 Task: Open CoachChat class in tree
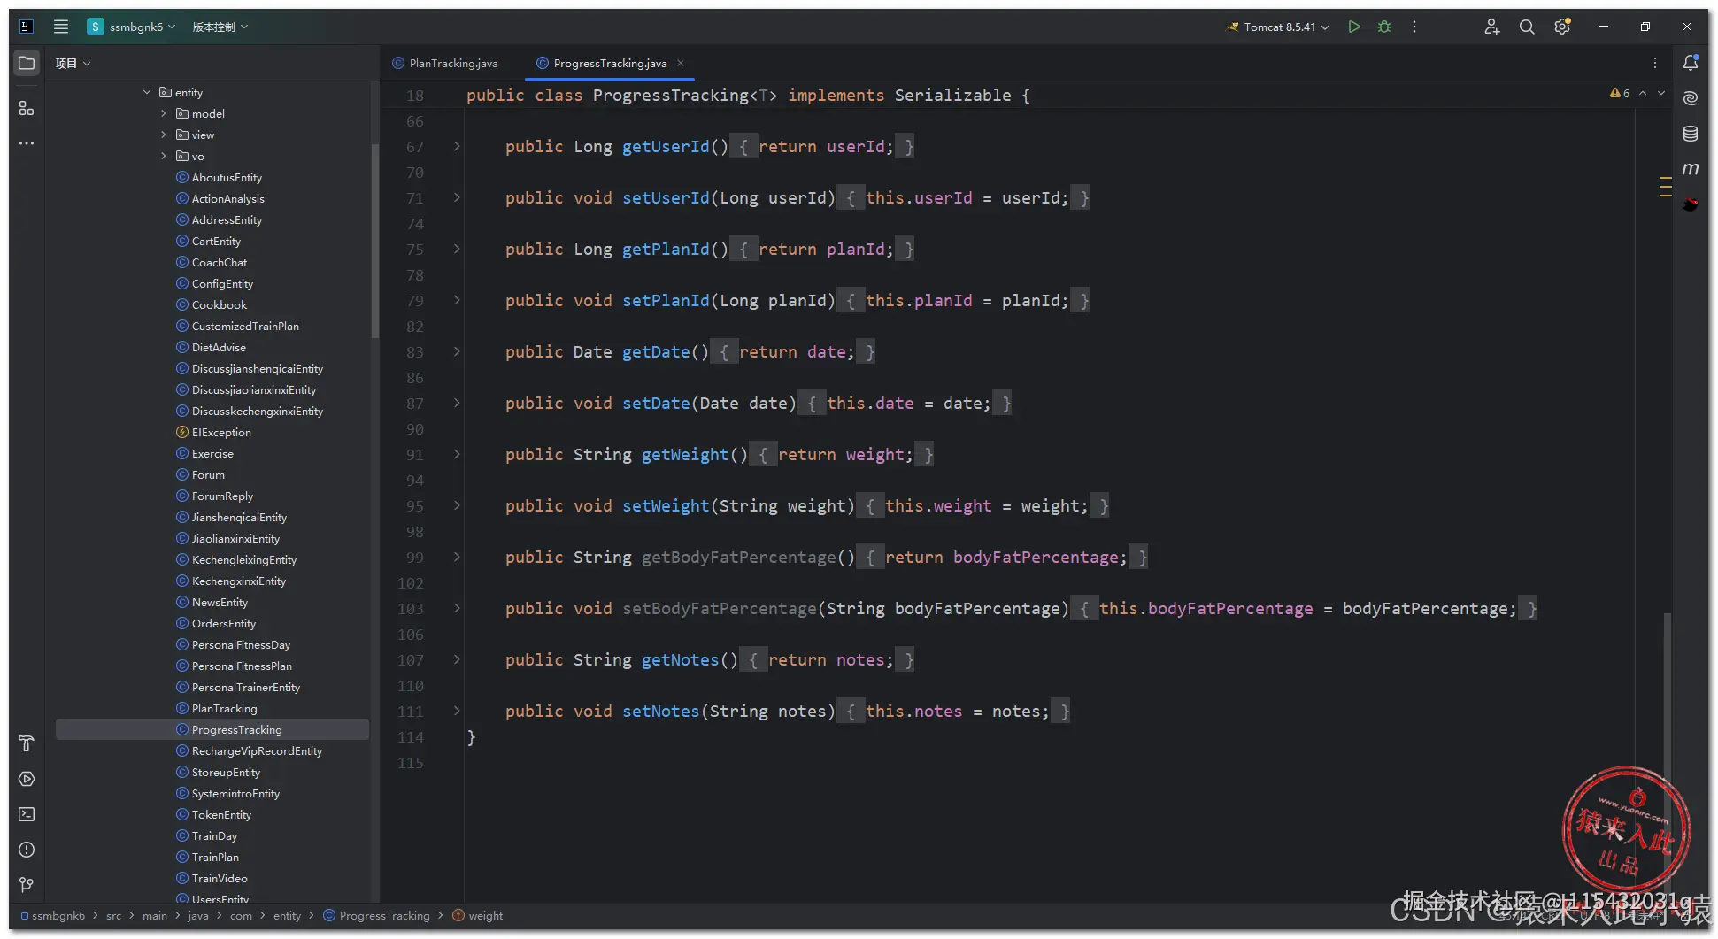click(220, 262)
